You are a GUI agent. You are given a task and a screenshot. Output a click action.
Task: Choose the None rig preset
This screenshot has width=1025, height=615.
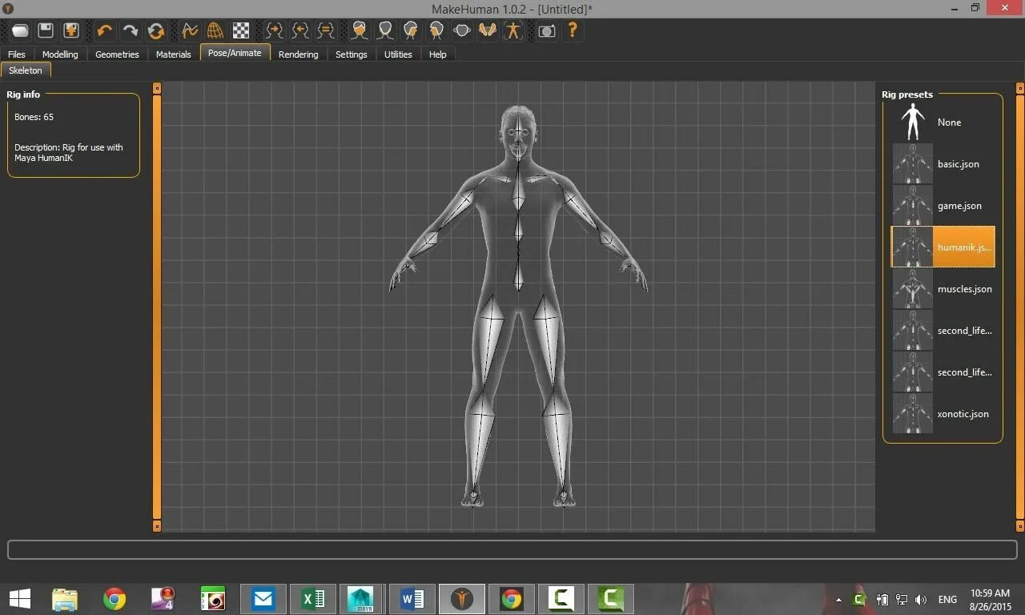tap(943, 123)
